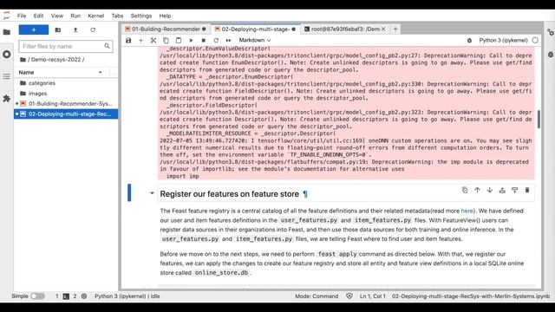
Task: Delete this cell with trash icon
Action: (x=527, y=191)
